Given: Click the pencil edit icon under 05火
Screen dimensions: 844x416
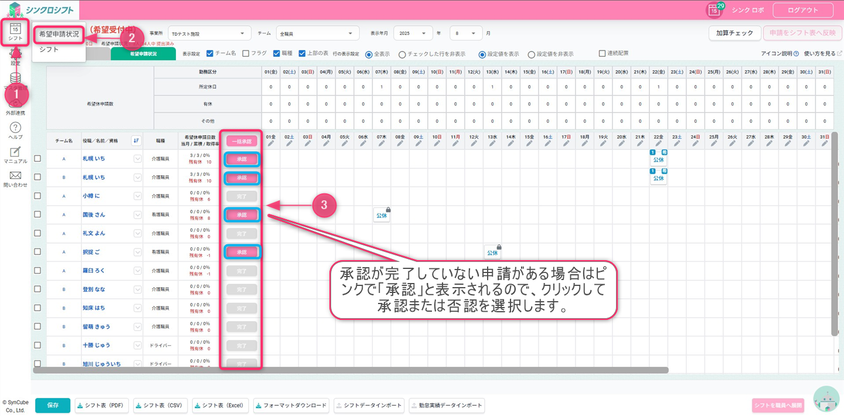Looking at the screenshot, I should point(345,144).
